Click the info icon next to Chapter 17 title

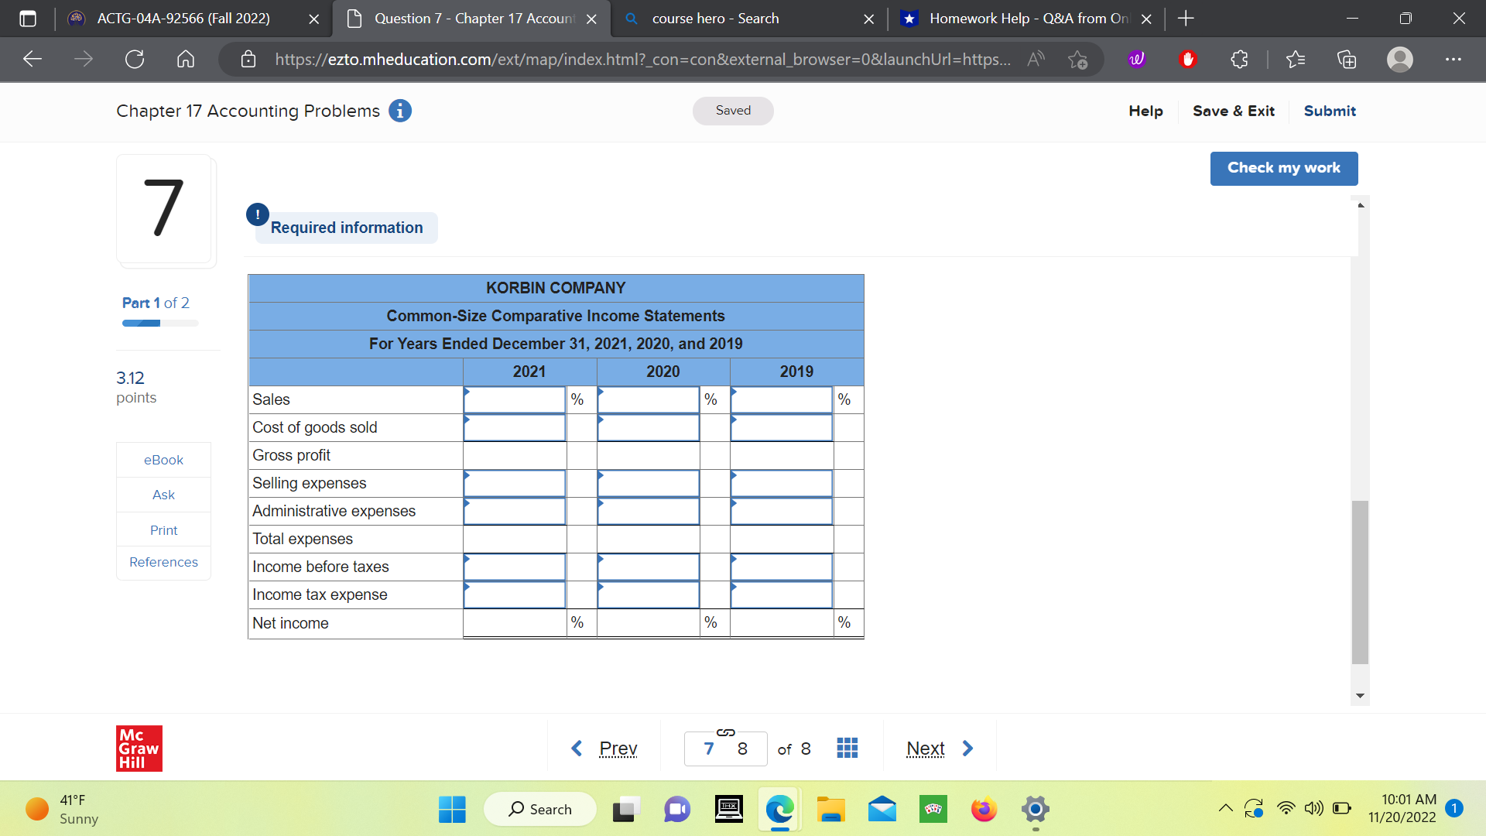pyautogui.click(x=399, y=111)
